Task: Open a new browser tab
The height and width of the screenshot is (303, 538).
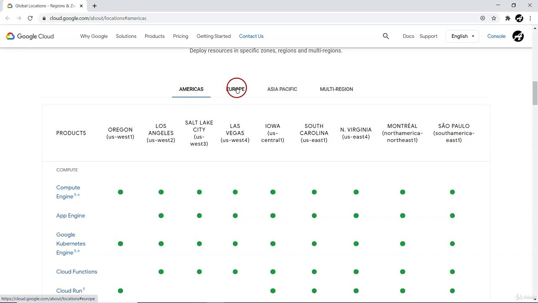Action: [x=95, y=6]
